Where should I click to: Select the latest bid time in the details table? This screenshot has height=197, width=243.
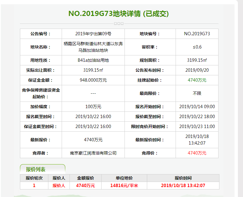(x=197, y=140)
